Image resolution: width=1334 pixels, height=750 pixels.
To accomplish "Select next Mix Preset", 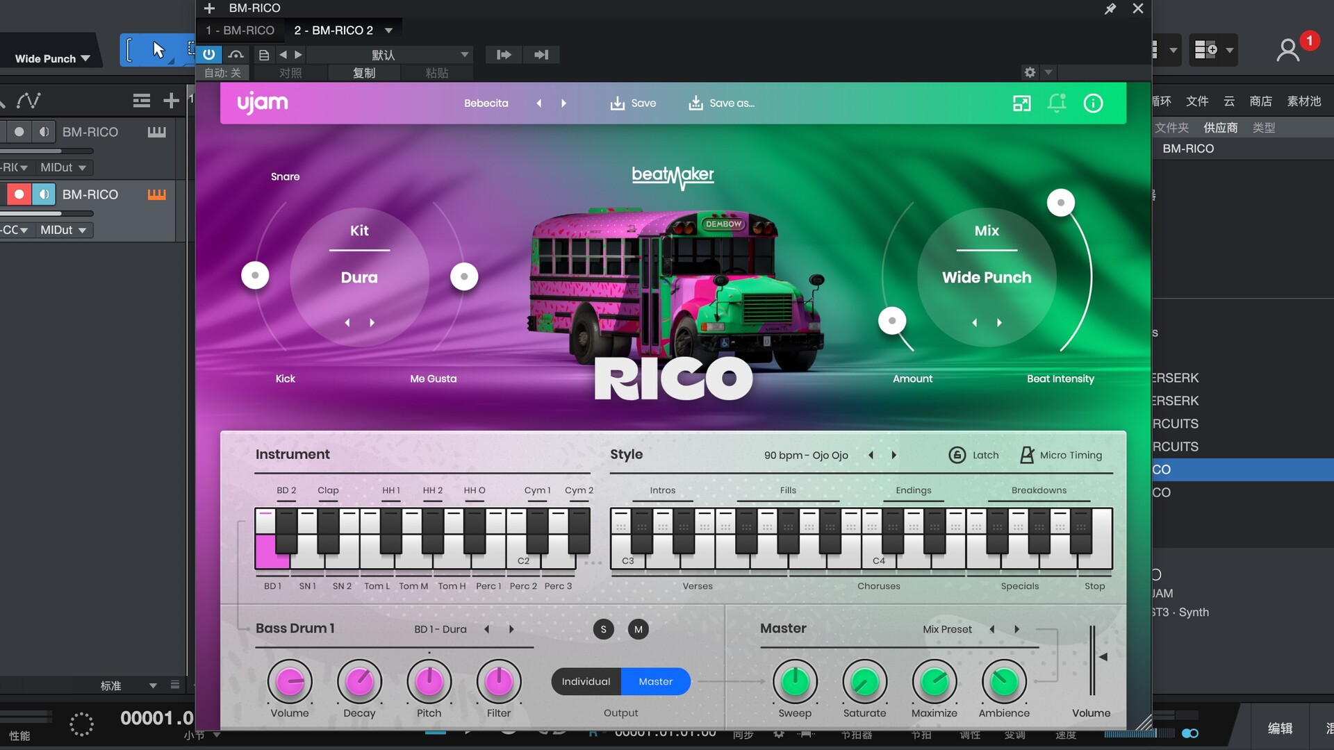I will tap(1016, 629).
